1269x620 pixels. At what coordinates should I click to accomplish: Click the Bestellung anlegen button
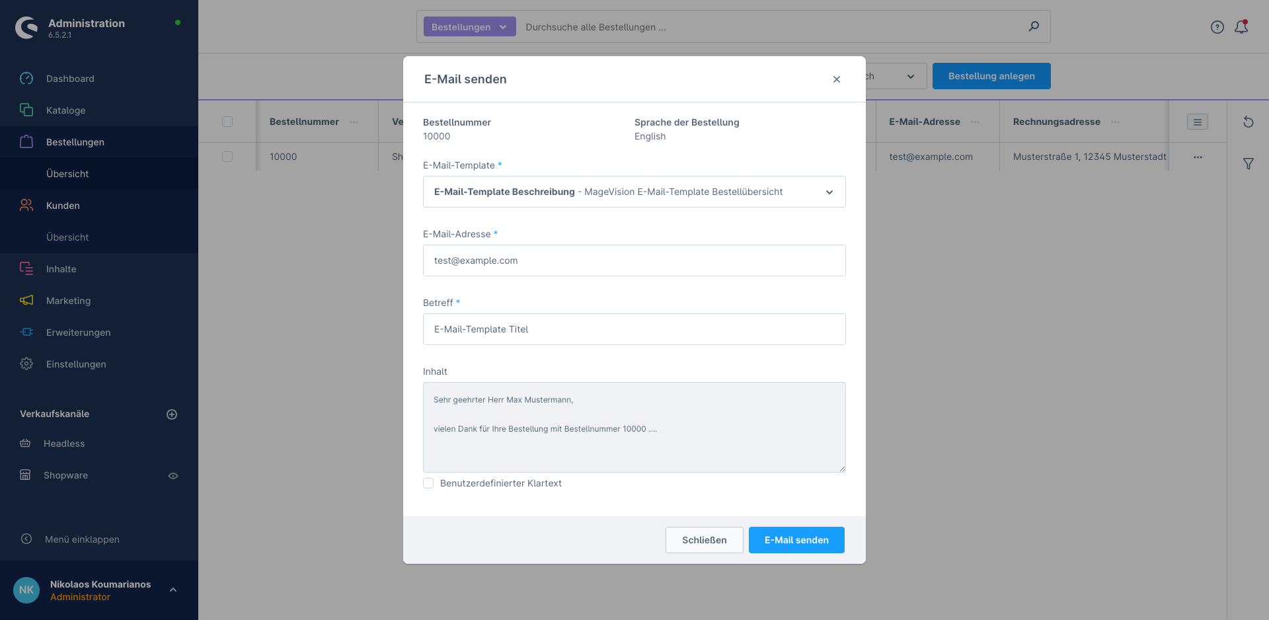[991, 76]
